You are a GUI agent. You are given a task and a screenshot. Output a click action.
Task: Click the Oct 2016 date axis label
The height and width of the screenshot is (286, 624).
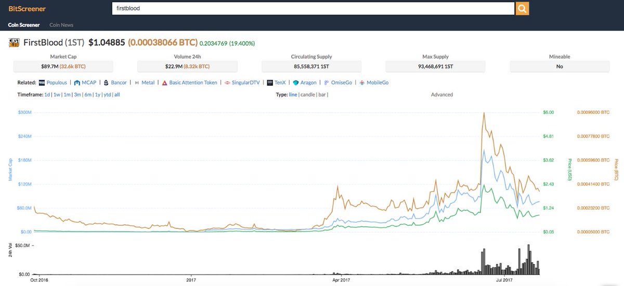[x=40, y=280]
